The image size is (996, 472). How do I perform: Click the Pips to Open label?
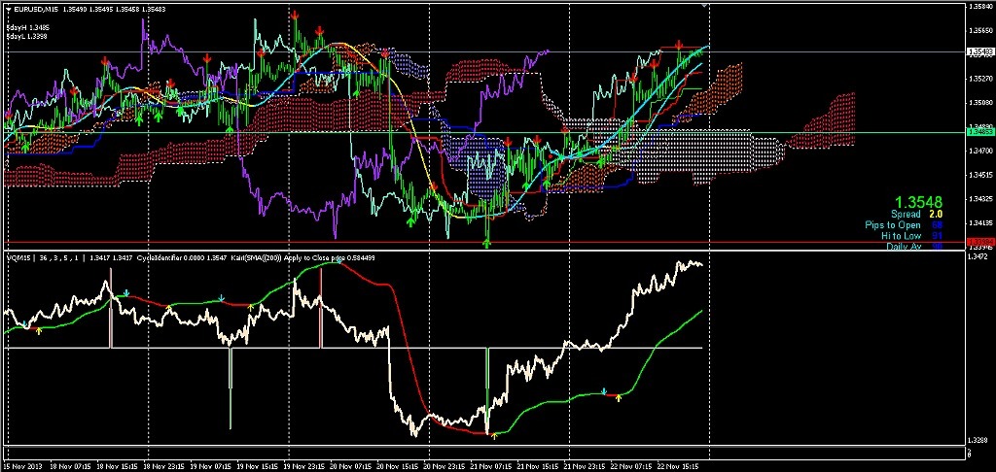tap(893, 224)
